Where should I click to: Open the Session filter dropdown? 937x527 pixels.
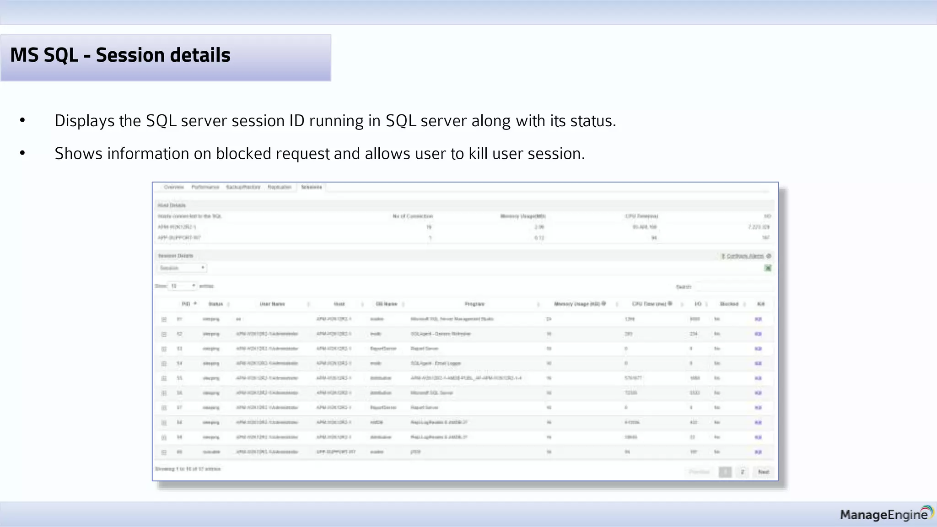click(182, 268)
